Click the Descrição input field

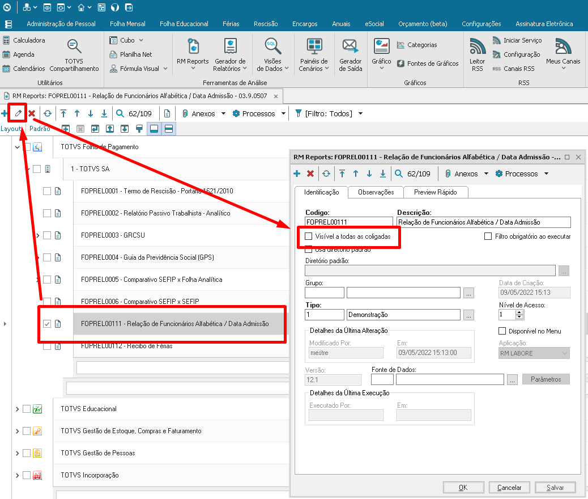[484, 222]
